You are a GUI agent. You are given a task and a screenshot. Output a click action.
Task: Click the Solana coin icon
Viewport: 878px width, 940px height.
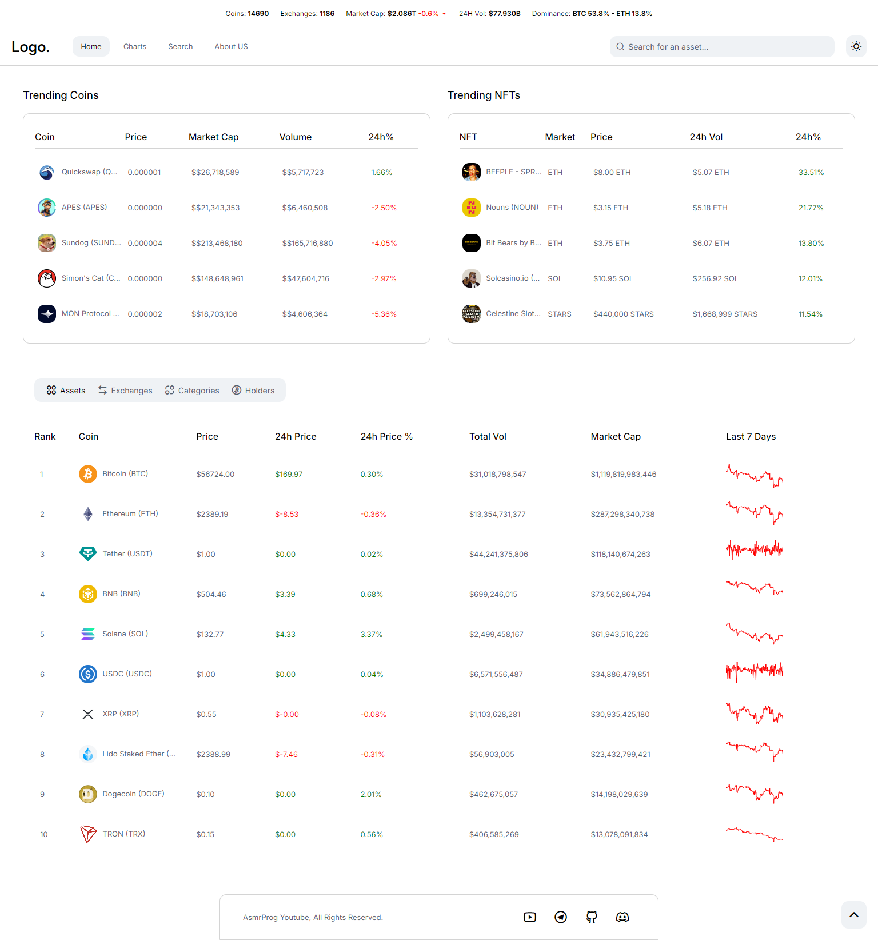(x=88, y=634)
